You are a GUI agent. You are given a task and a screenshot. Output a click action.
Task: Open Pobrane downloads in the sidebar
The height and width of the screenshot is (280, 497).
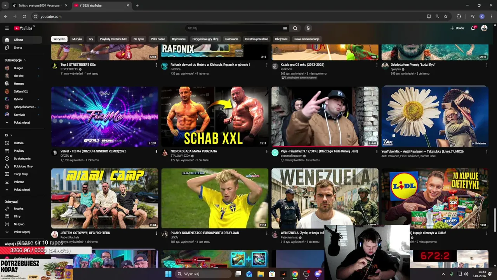(x=22, y=182)
